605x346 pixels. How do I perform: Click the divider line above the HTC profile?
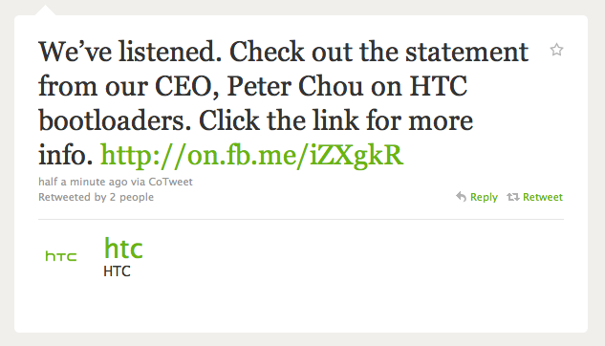pos(301,220)
